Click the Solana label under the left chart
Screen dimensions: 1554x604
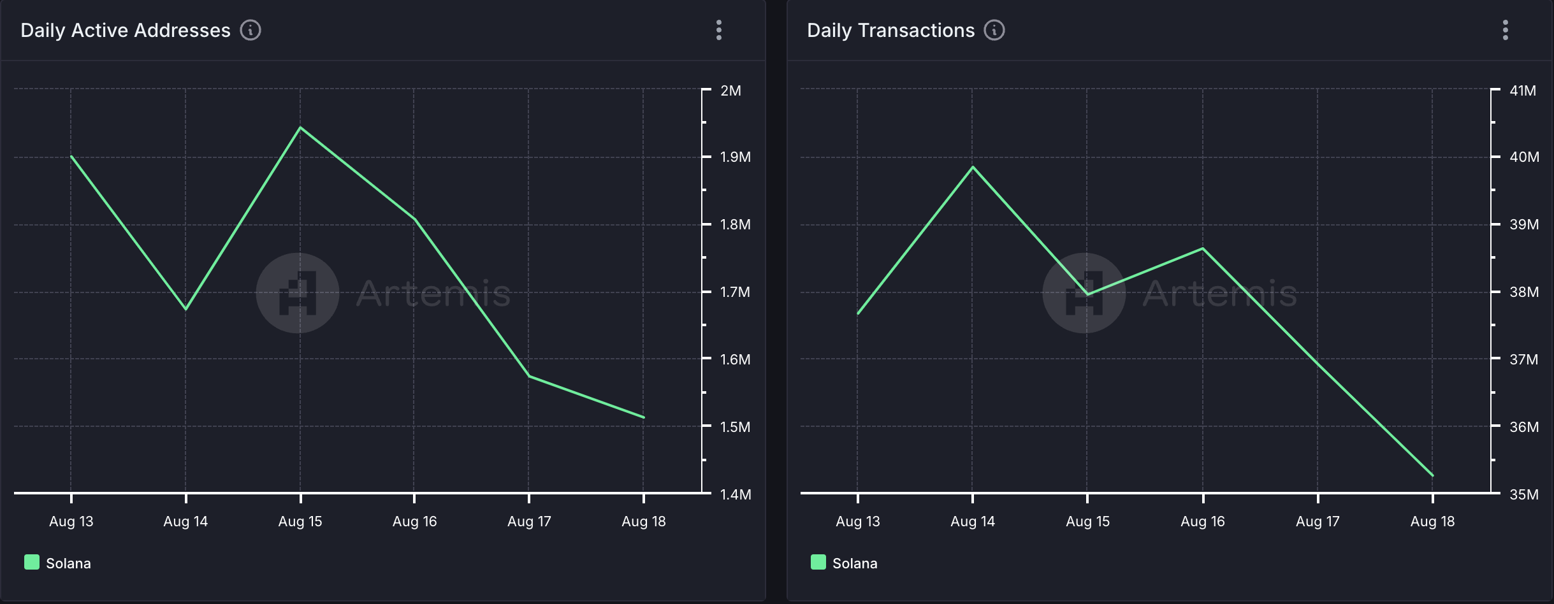coord(68,563)
